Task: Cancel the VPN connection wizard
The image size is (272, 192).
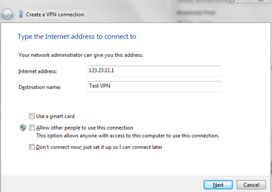Action: point(251,185)
